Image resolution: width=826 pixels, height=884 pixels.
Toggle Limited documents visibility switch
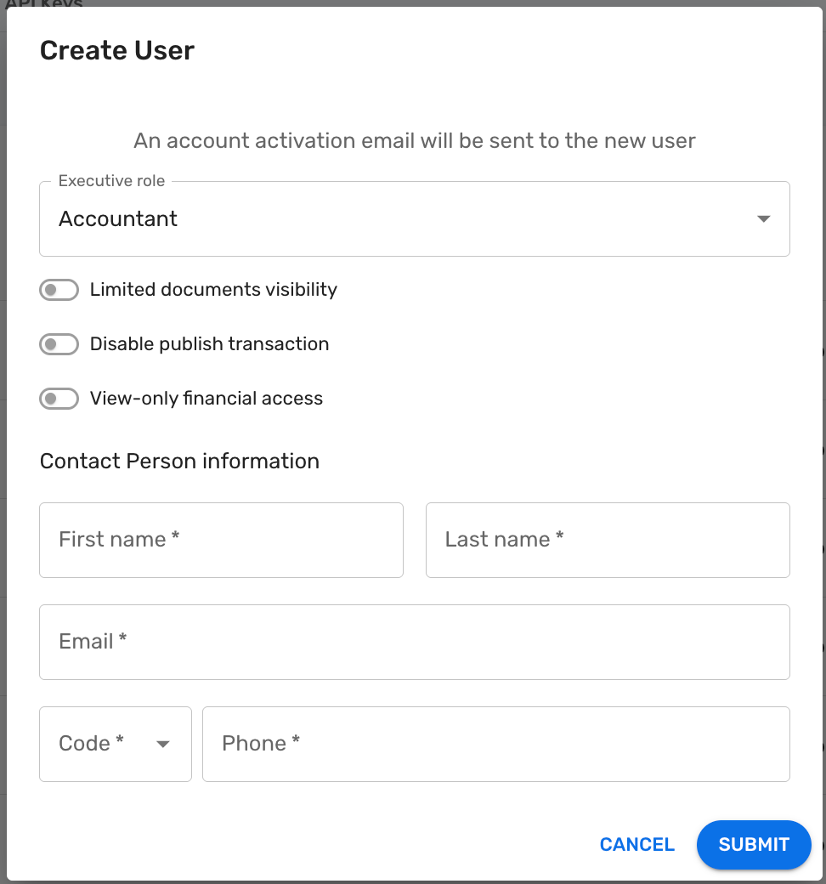(59, 290)
